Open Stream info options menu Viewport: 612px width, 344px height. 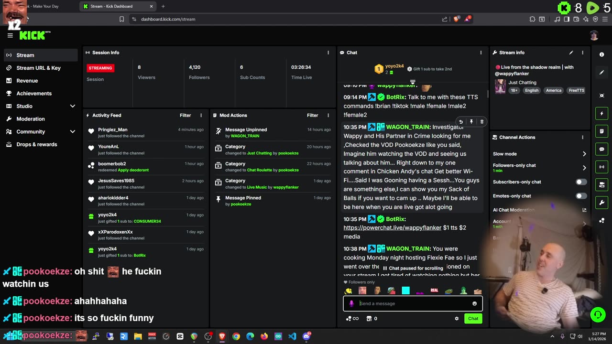(x=582, y=53)
